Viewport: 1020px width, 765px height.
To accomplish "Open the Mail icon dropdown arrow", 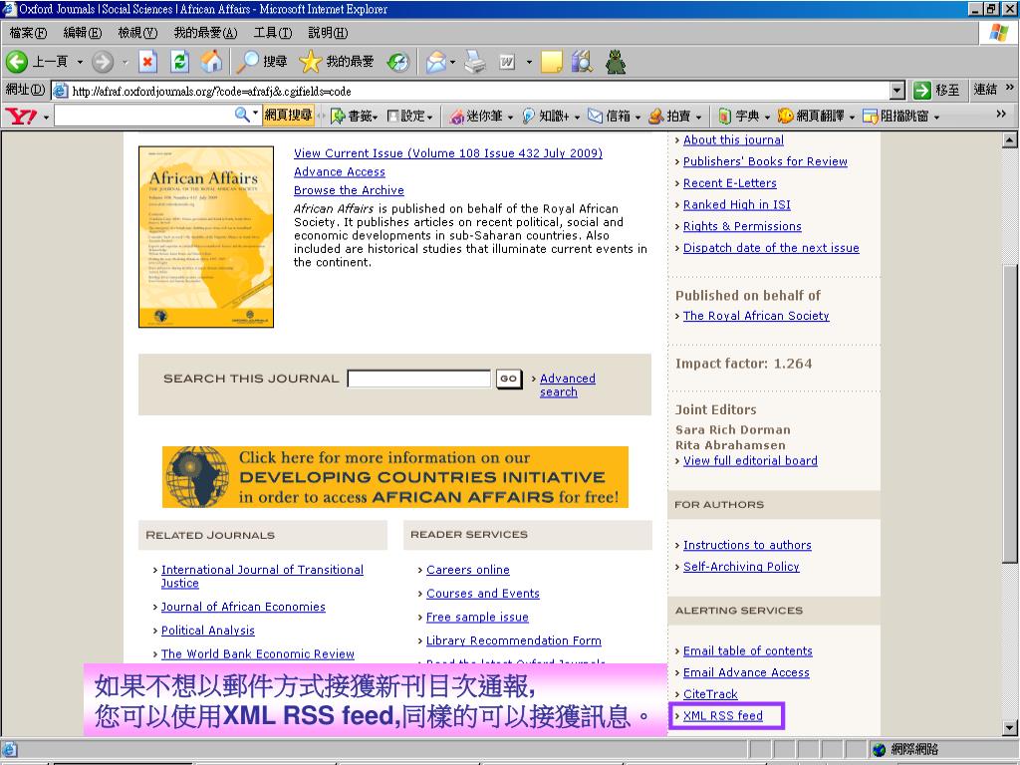I will (453, 63).
